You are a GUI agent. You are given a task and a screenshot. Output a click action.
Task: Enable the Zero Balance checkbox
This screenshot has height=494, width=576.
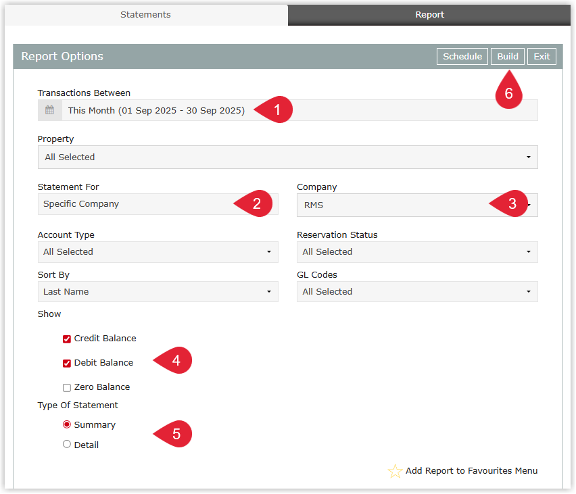click(67, 387)
